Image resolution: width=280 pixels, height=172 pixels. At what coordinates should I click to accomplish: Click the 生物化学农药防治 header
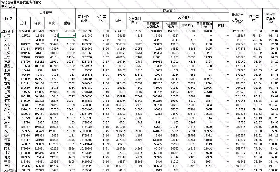pyautogui.click(x=153, y=25)
